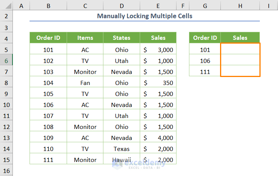Image resolution: width=278 pixels, height=176 pixels.
Task: Click the Order ID header in column B
Action: tap(48, 38)
